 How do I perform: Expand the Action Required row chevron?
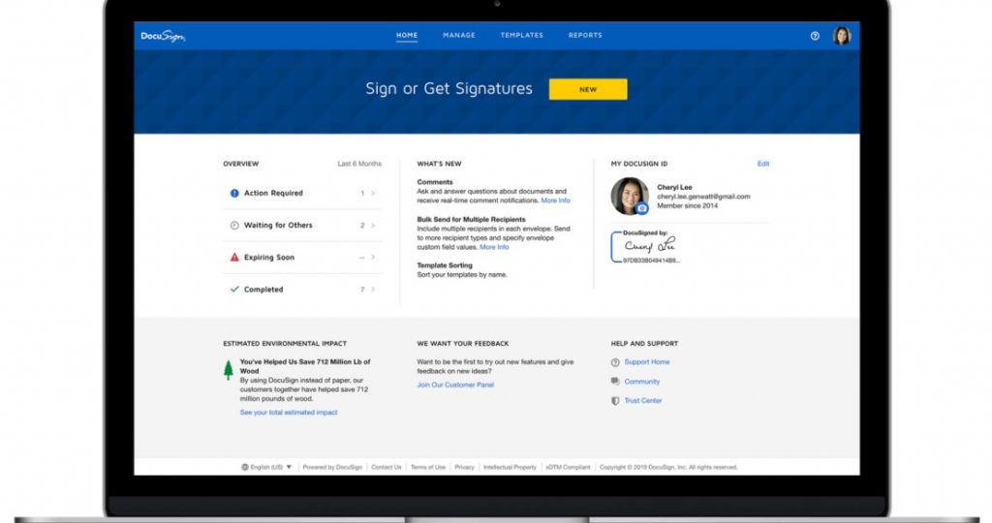point(373,193)
